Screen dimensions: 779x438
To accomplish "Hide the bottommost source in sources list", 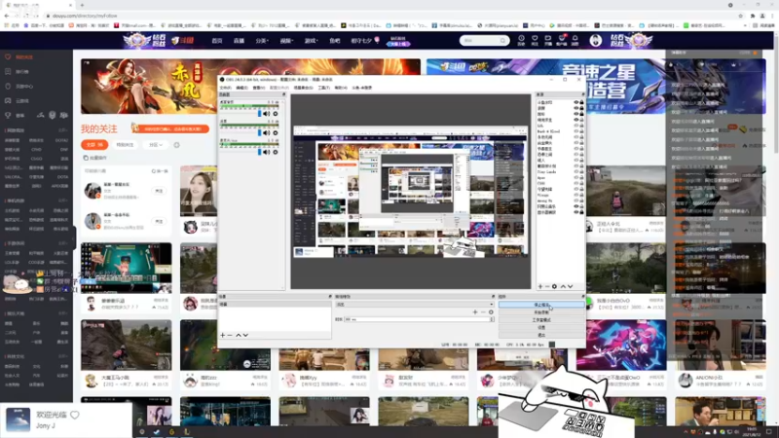I will click(576, 212).
